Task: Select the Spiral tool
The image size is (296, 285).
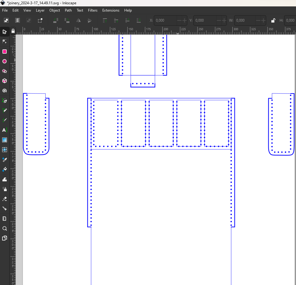Action: (5, 91)
